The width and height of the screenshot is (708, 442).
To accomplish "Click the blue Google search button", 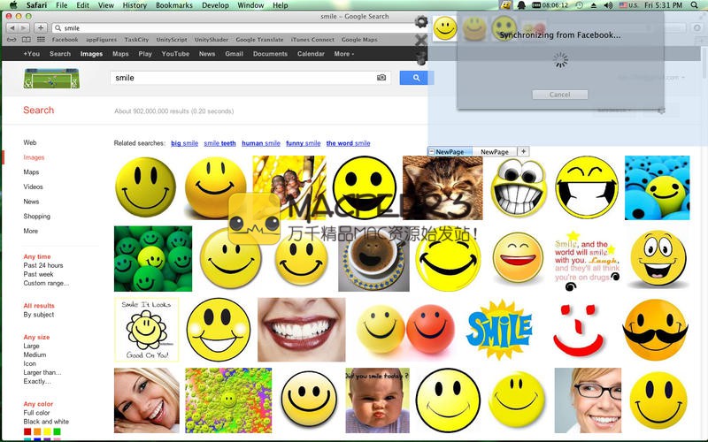I will click(413, 78).
